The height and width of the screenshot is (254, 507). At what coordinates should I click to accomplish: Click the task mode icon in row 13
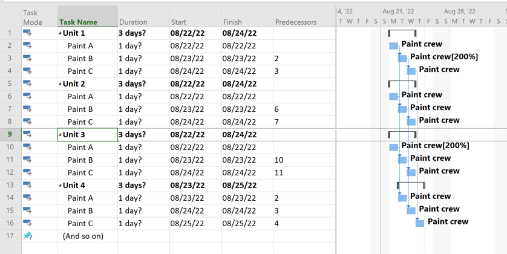27,185
